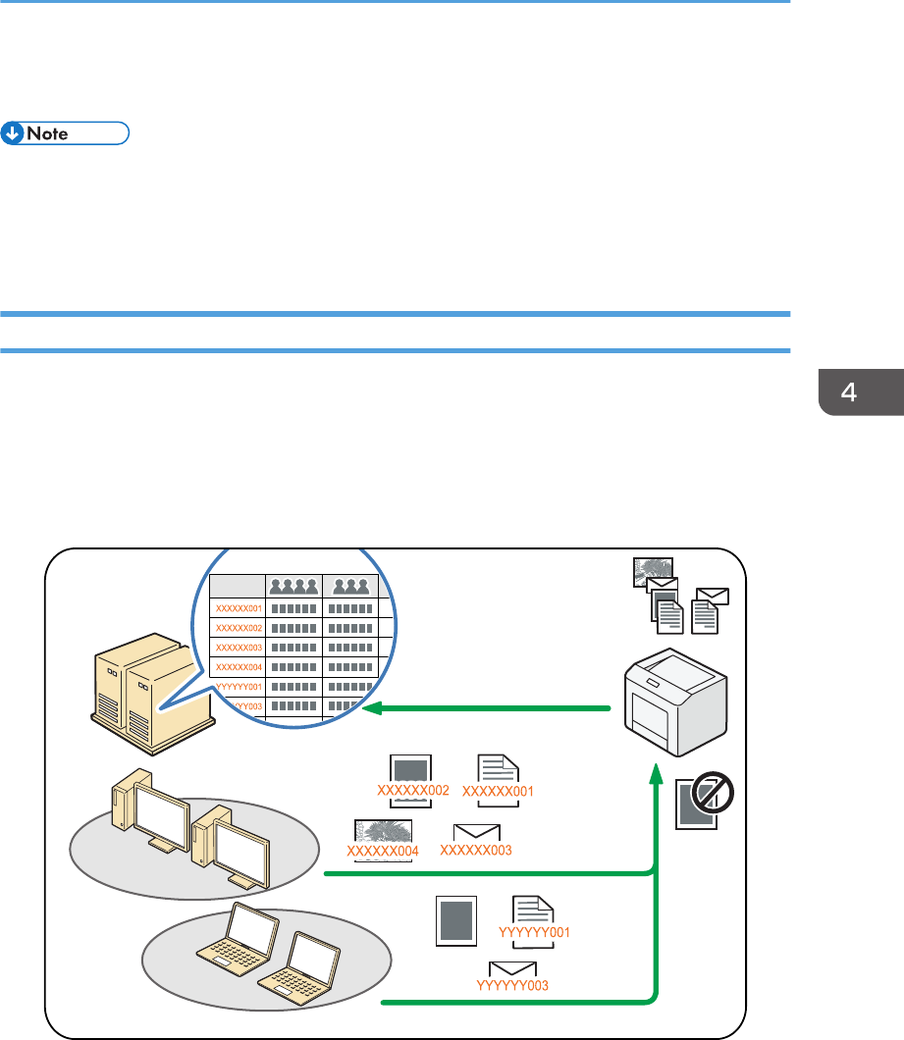The width and height of the screenshot is (904, 1040).
Task: Click the orange XXXXXX002 label over framed image
Action: coord(413,790)
